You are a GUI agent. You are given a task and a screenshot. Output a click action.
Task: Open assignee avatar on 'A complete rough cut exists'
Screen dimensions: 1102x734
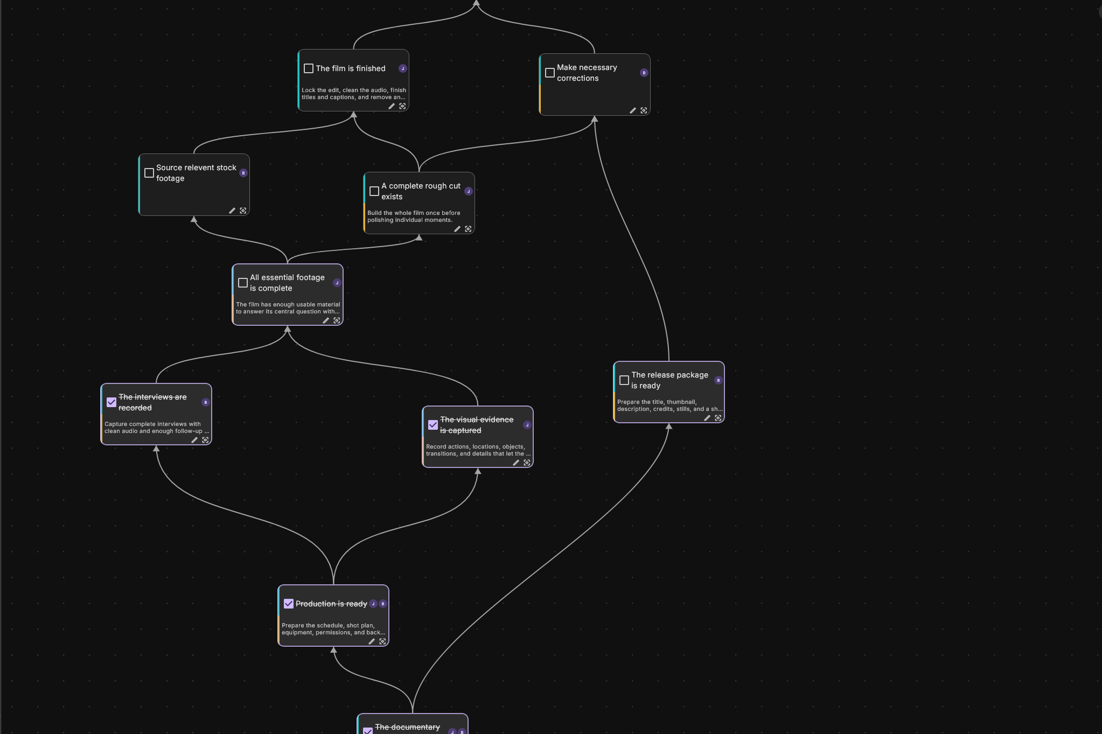tap(468, 191)
